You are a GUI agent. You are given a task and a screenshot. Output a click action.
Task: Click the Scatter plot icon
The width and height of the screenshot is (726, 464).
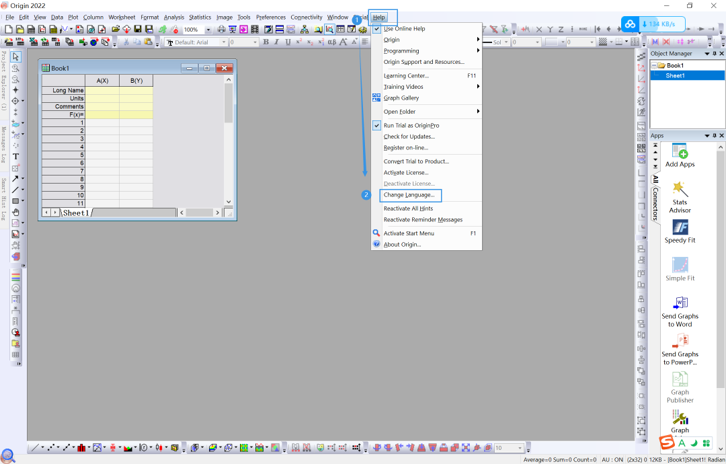tap(50, 447)
